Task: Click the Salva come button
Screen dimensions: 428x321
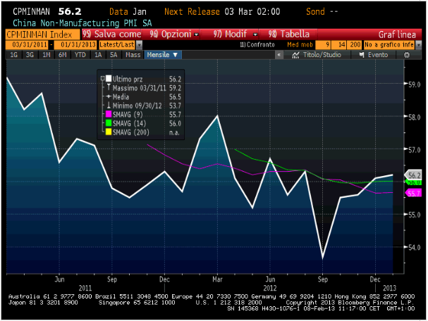Action: coord(113,34)
